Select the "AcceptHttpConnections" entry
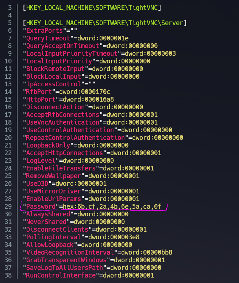Screen dimensions: 239x283 tap(92, 153)
